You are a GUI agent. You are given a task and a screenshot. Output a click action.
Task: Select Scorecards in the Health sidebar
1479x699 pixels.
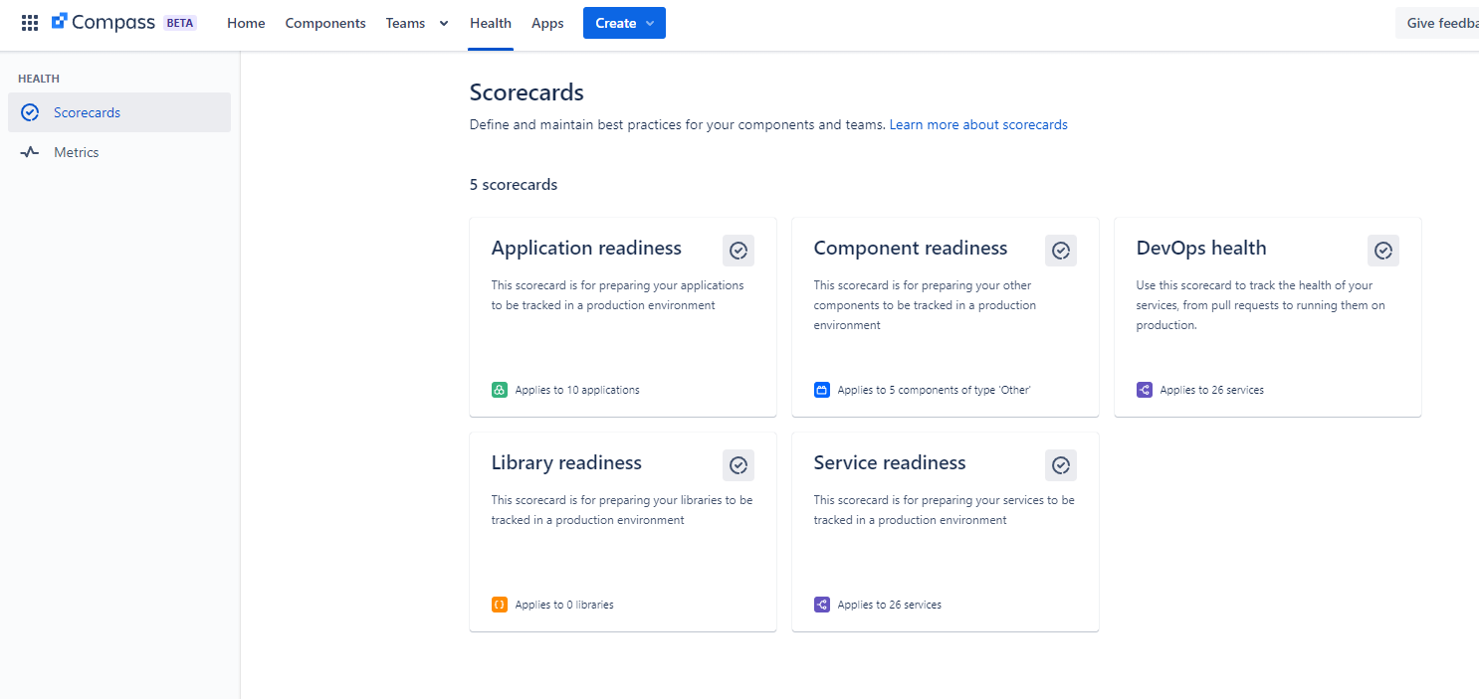pos(119,112)
